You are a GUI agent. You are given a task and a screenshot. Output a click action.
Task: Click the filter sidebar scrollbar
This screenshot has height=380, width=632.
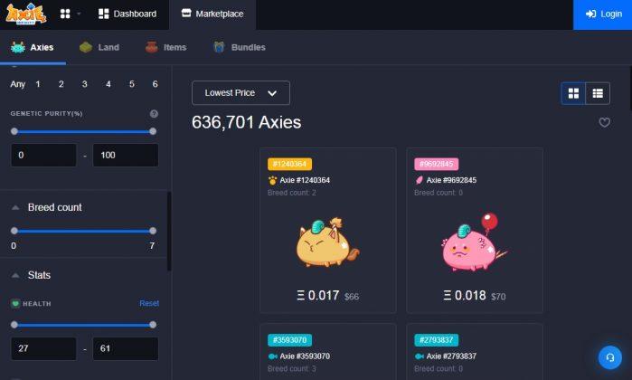[169, 231]
